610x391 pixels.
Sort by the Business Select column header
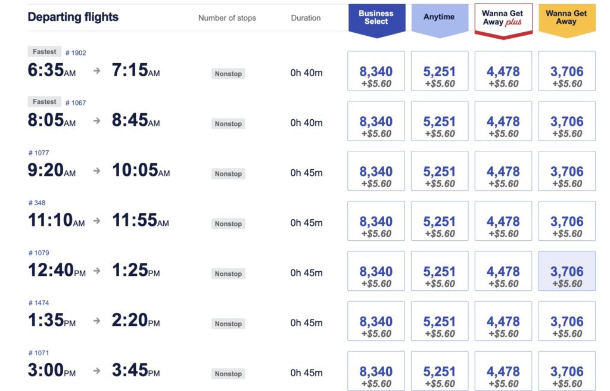click(376, 18)
